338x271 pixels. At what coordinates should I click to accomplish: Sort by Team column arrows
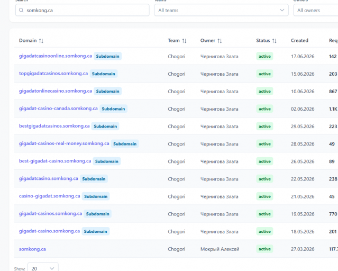(184, 41)
